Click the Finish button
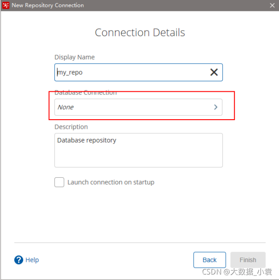This screenshot has width=279, height=280. [248, 260]
